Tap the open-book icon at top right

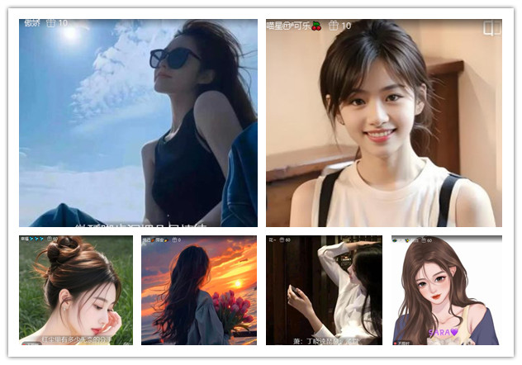coord(491,28)
